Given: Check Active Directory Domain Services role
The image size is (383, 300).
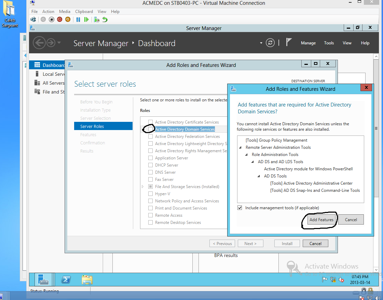Looking at the screenshot, I should tap(150, 129).
